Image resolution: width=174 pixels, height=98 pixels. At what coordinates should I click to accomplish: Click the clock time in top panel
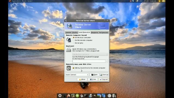[x=153, y=1]
